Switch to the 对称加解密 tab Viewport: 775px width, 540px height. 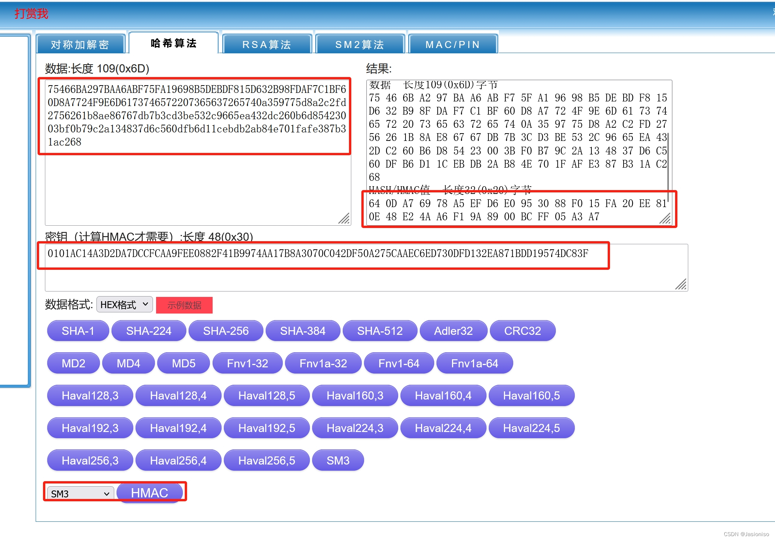pyautogui.click(x=80, y=44)
